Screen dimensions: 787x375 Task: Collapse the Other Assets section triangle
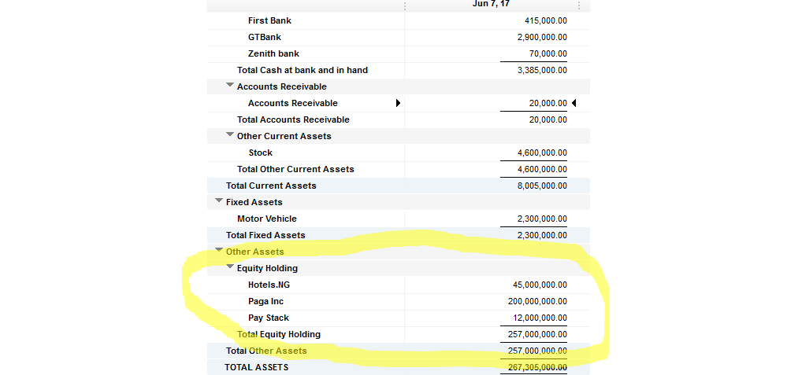219,250
